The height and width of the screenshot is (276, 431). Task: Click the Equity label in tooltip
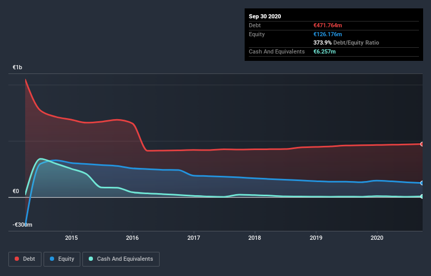(x=257, y=34)
